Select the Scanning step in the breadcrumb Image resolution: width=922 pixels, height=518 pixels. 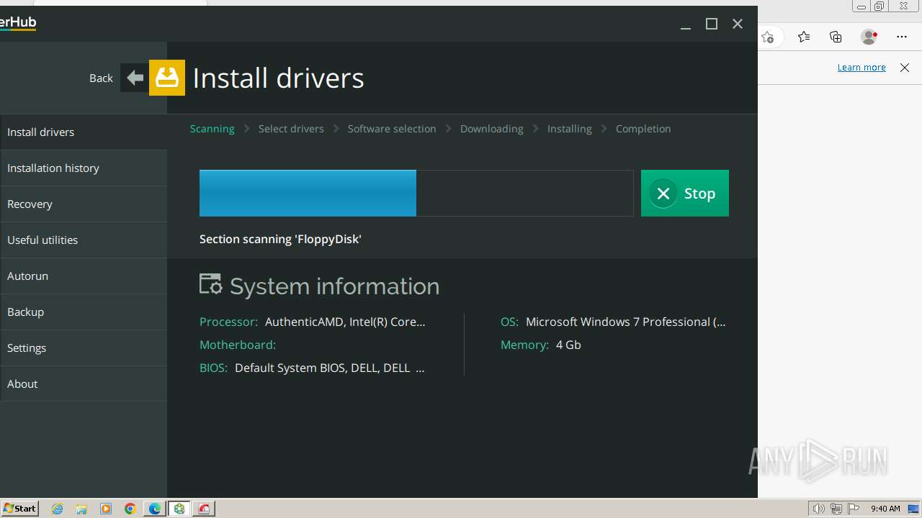[x=212, y=129]
